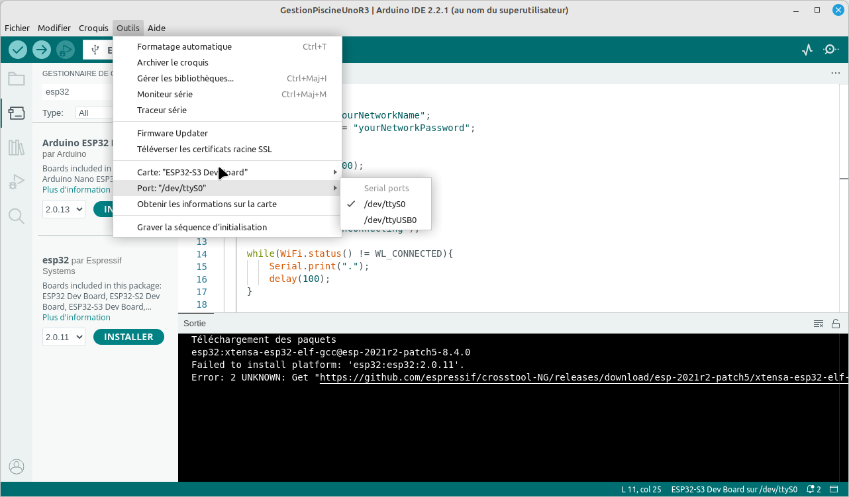The width and height of the screenshot is (849, 497).
Task: Open Plus d'information for Arduino ESP32 Boards
Action: click(76, 190)
